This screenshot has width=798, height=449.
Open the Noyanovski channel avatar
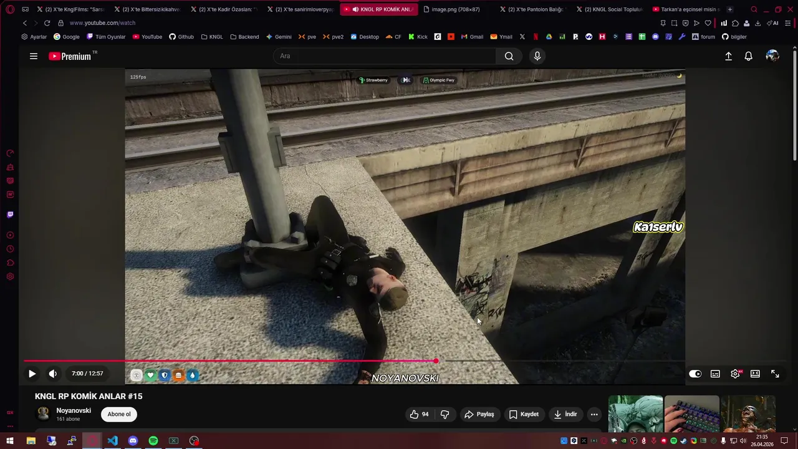(43, 414)
